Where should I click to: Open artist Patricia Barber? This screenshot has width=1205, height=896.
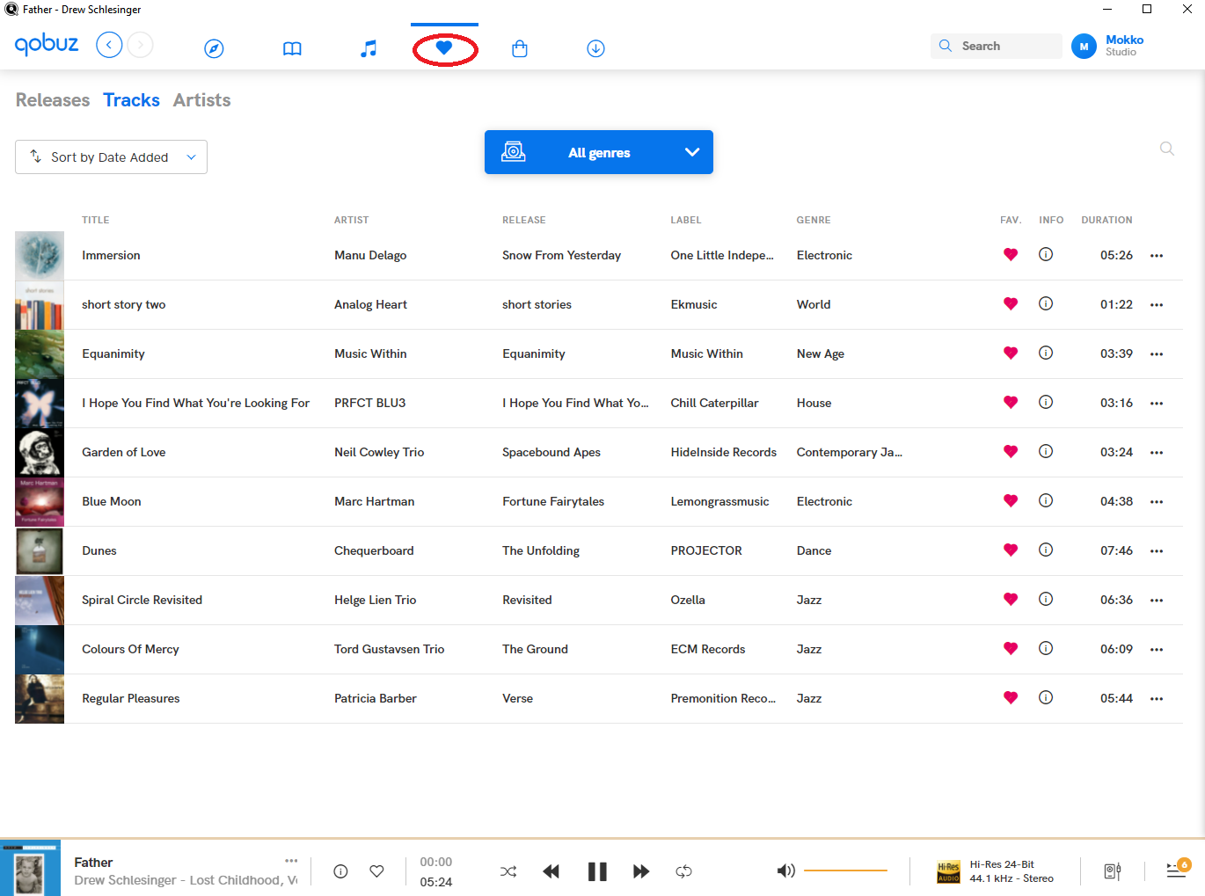(376, 698)
